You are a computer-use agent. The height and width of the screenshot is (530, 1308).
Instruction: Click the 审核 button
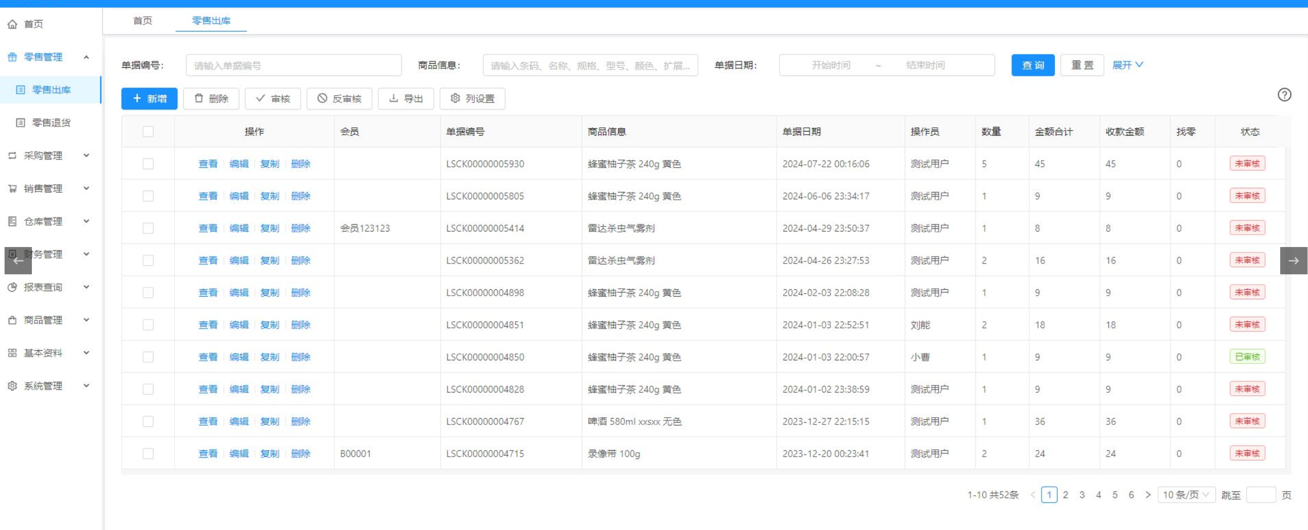tap(273, 99)
